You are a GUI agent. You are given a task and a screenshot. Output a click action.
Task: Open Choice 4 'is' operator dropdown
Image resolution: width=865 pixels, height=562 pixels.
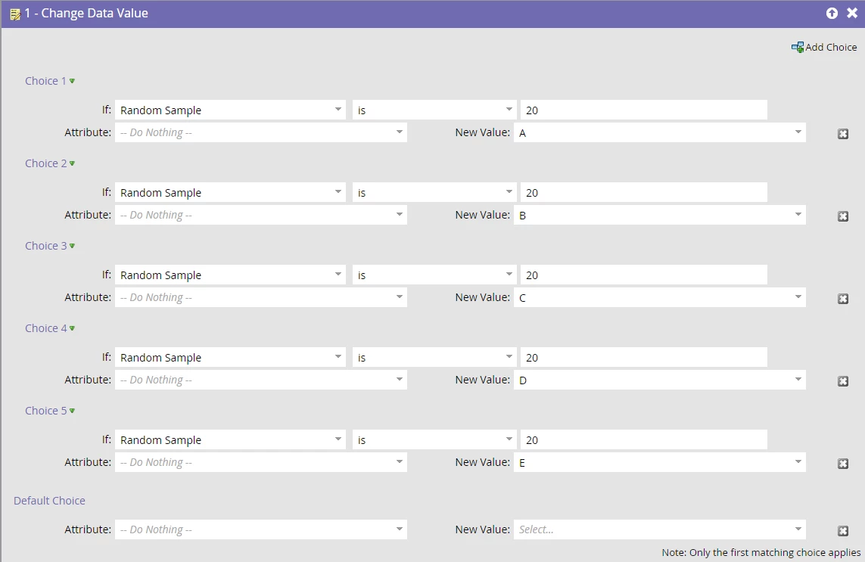click(434, 357)
